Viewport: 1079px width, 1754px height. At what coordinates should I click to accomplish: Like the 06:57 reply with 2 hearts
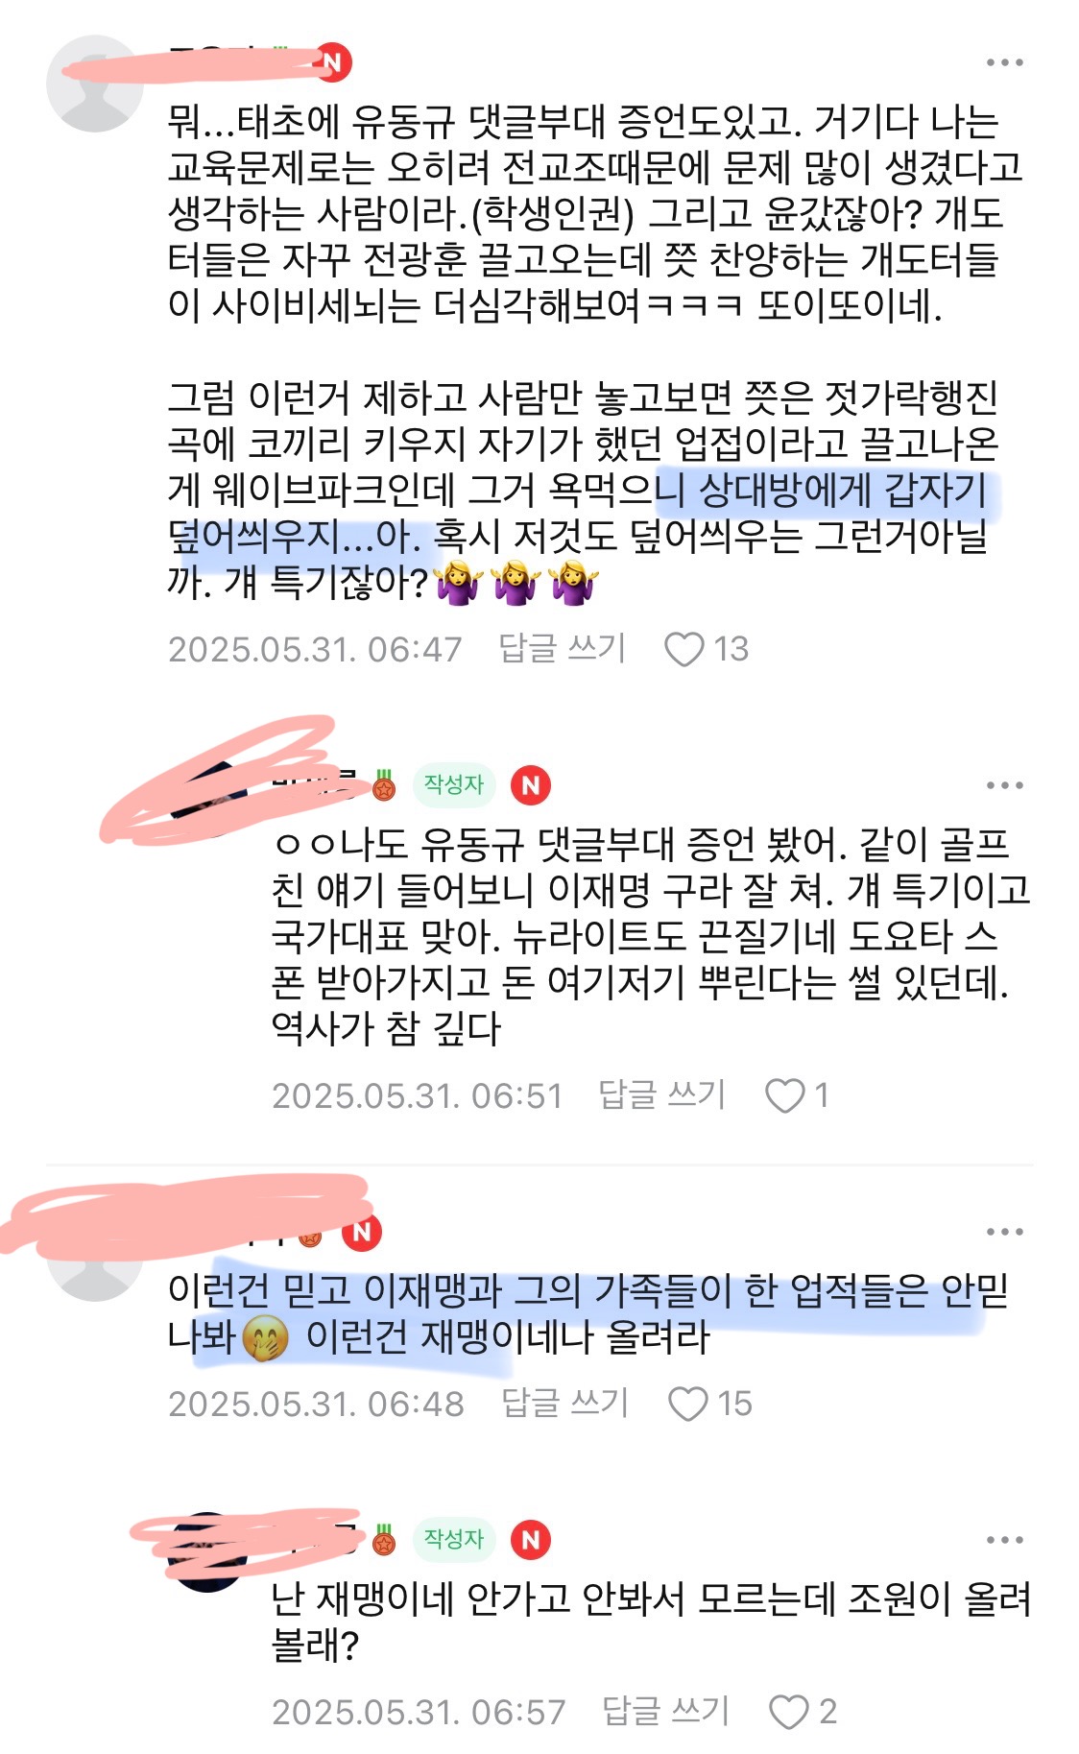point(789,1712)
